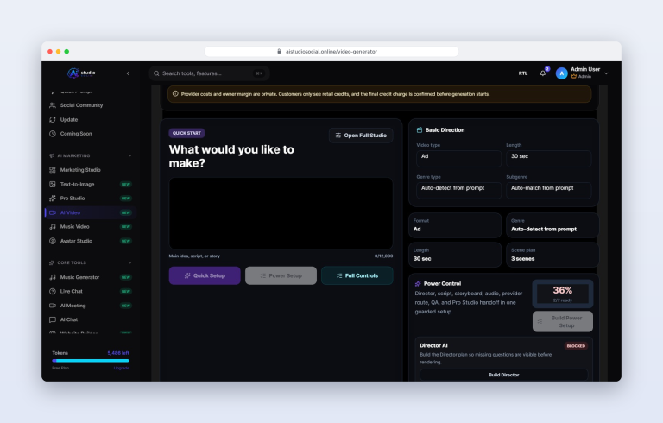Click the Open Full Studio button
The image size is (663, 423).
pos(361,136)
